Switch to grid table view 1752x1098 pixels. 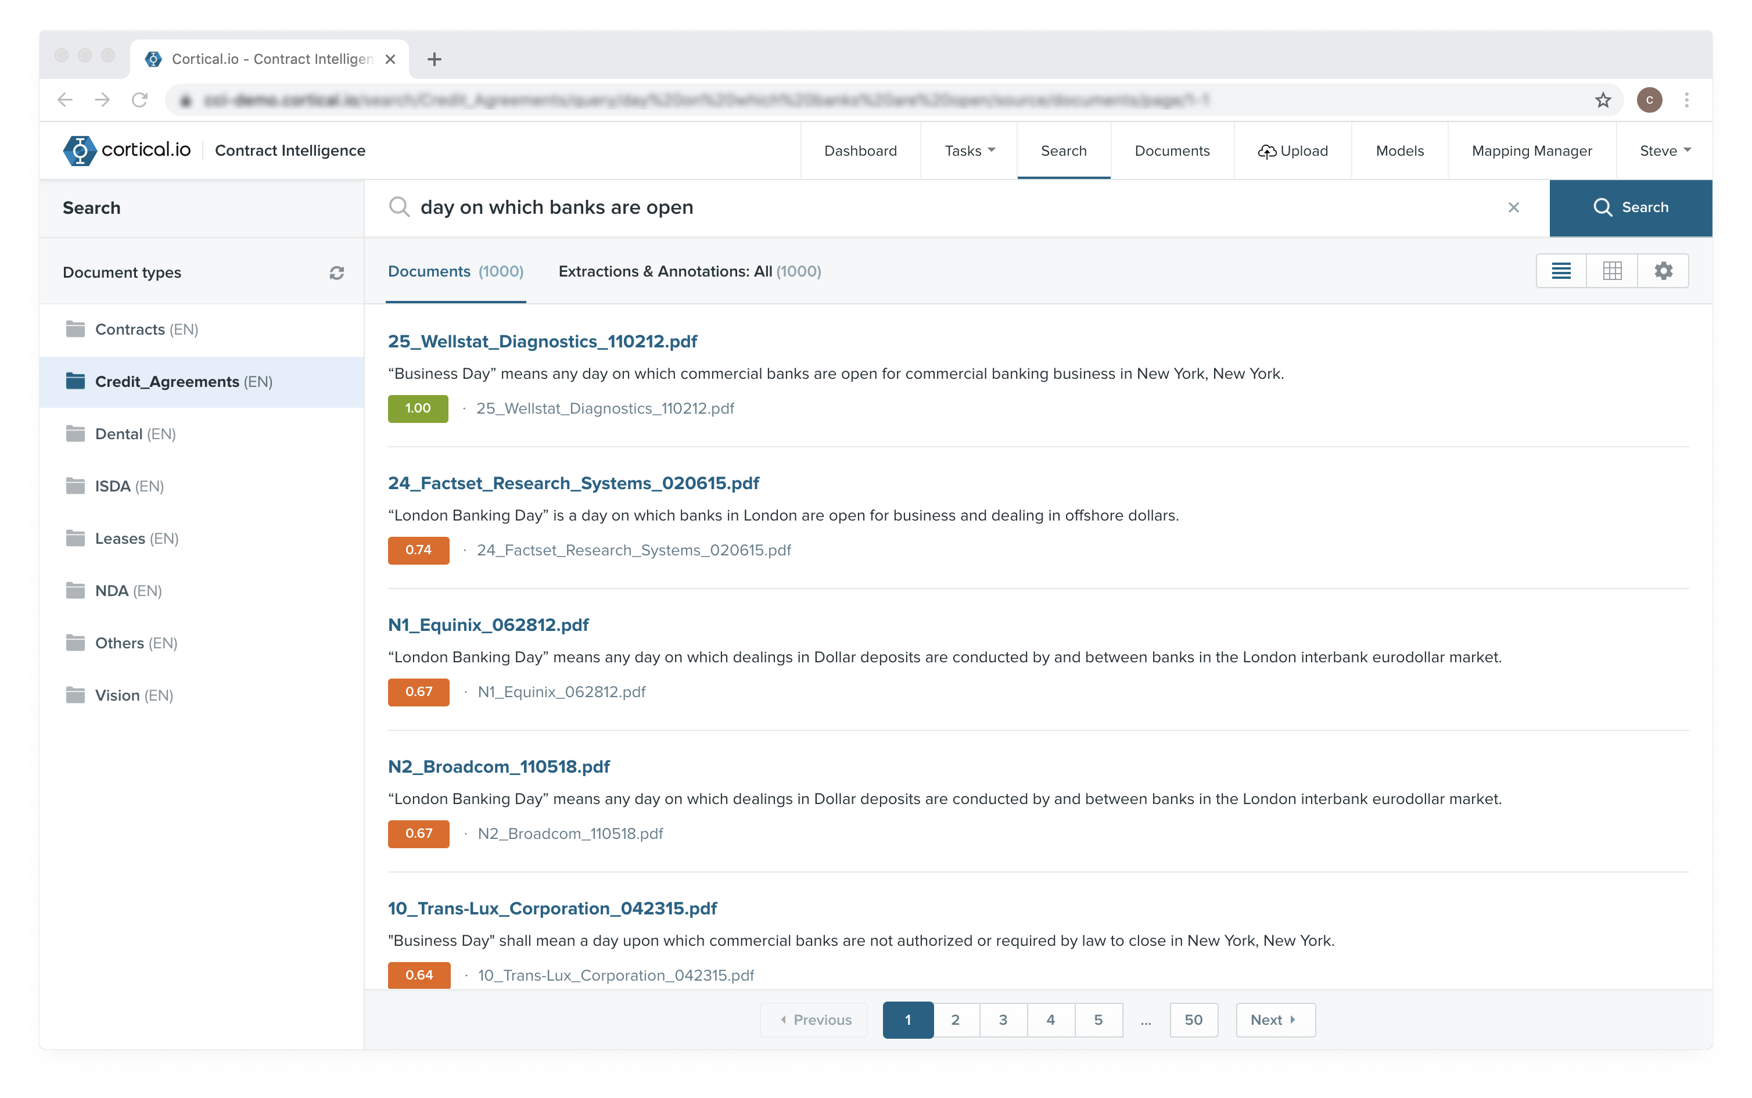point(1611,271)
